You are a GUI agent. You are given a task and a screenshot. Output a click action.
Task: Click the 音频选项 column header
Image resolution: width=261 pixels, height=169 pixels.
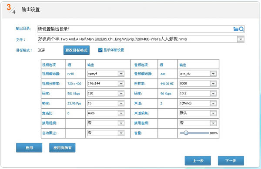tap(141, 65)
